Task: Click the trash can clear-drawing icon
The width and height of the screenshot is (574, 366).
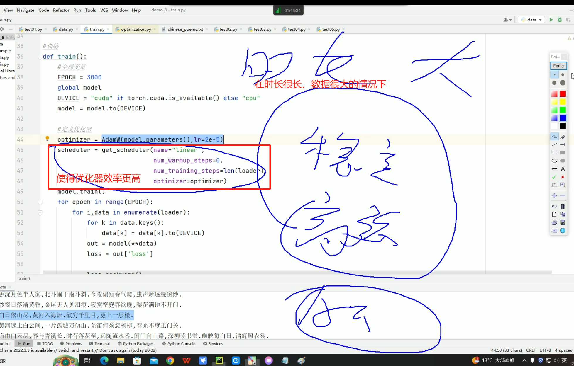Action: click(563, 206)
